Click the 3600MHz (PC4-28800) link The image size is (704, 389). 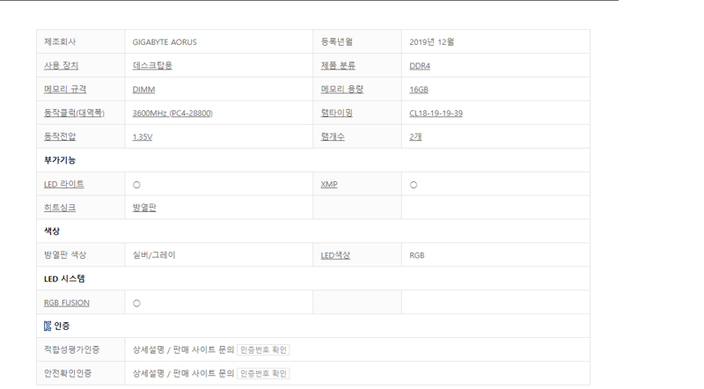point(172,114)
